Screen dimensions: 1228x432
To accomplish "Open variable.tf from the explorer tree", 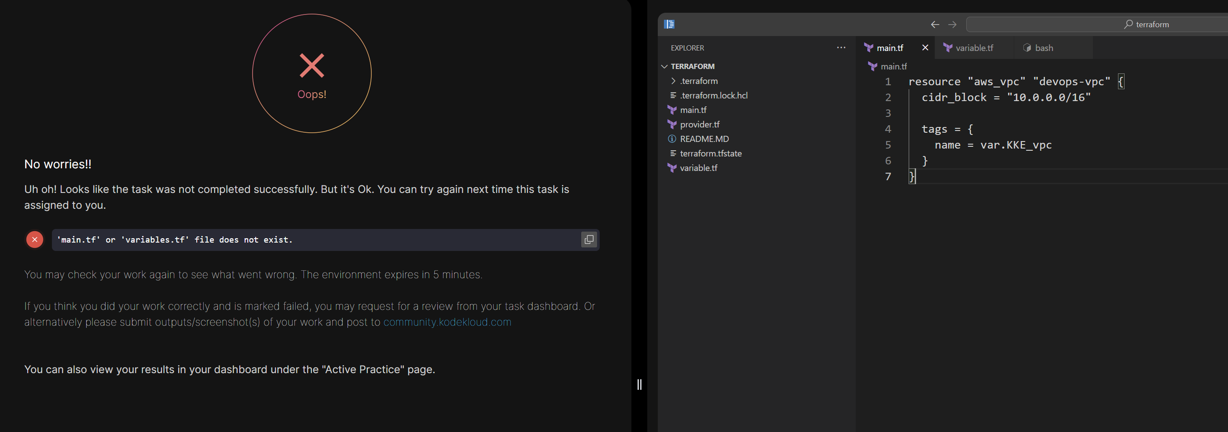I will tap(698, 168).
